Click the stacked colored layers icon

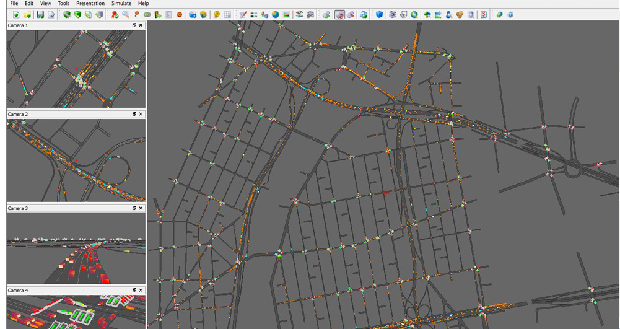coord(203,15)
